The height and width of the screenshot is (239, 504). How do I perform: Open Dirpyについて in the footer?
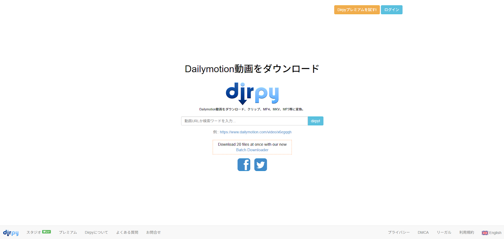96,232
